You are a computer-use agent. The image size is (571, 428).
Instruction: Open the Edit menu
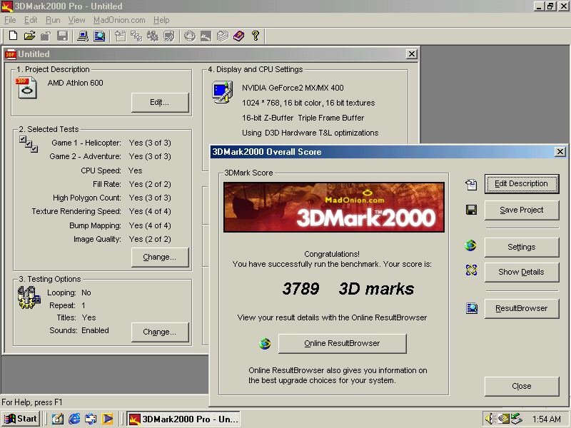coord(31,20)
